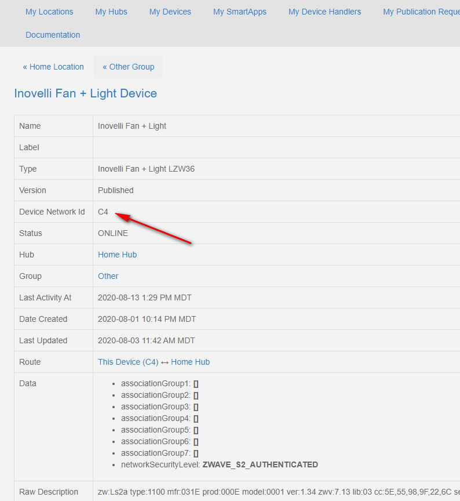Viewport: 460px width, 501px height.
Task: Select the page title 'Inovelli Fan + Light Device'
Action: click(x=86, y=93)
